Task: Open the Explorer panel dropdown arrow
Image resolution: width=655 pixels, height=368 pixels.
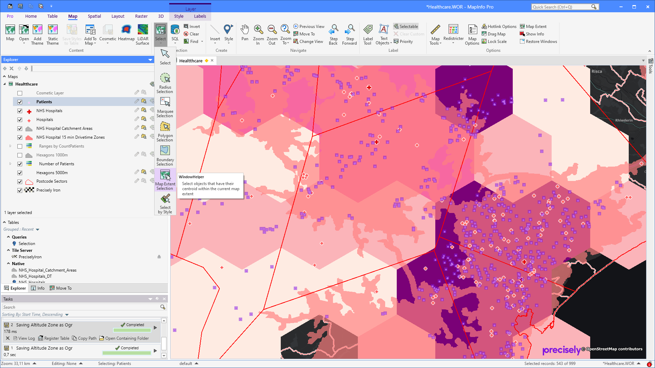Action: pyautogui.click(x=150, y=60)
